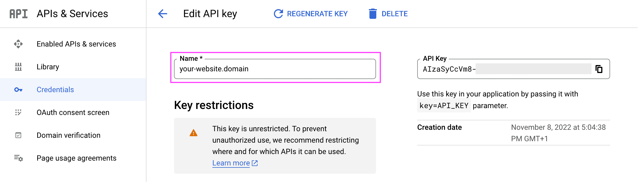
Task: Click the Edit API key page title
Action: [x=210, y=13]
